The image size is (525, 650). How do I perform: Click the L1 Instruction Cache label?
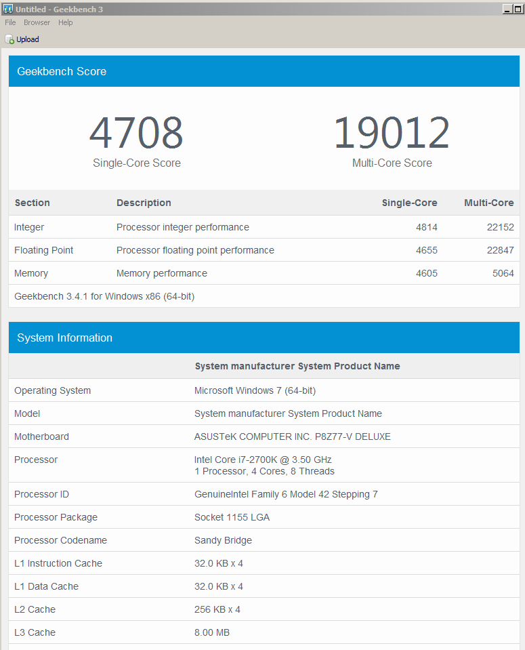pos(58,563)
